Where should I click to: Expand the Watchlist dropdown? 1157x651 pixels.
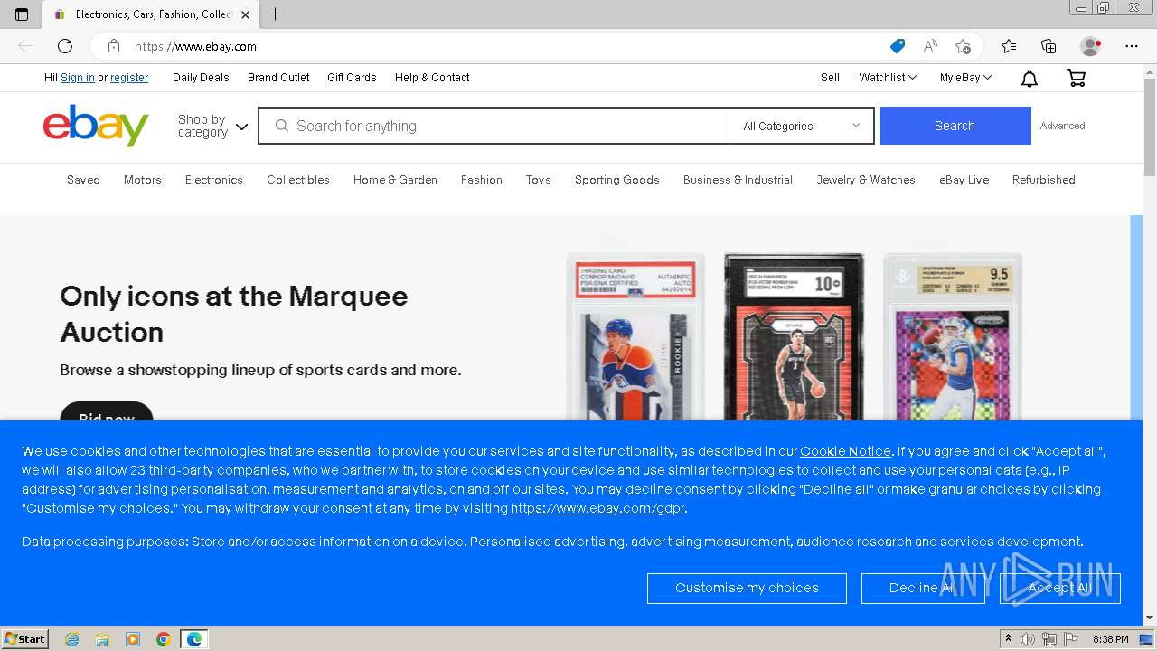(888, 78)
